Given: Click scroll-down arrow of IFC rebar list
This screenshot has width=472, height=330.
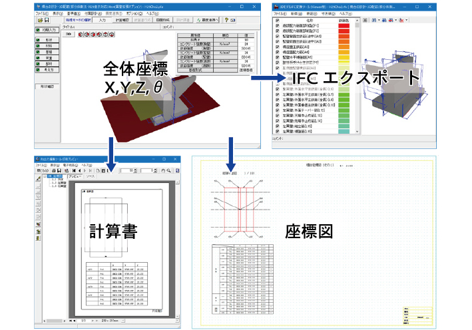Looking at the screenshot, I should 357,132.
